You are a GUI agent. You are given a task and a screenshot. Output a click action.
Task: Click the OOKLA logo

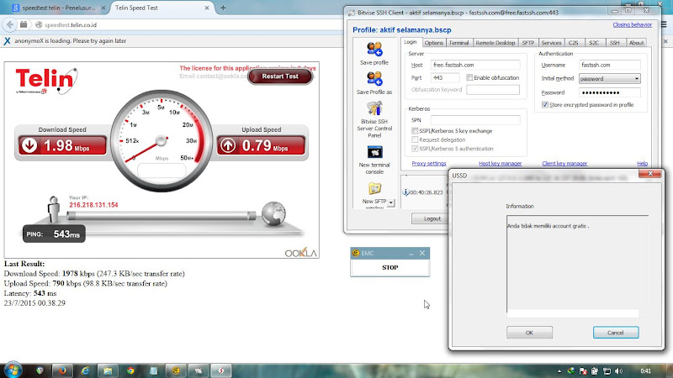(300, 253)
